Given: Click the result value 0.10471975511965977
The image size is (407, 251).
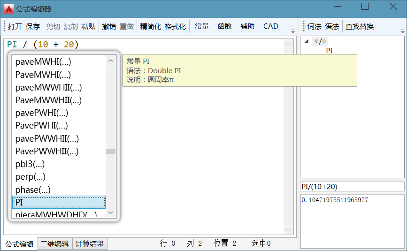Looking at the screenshot, I should click(335, 200).
